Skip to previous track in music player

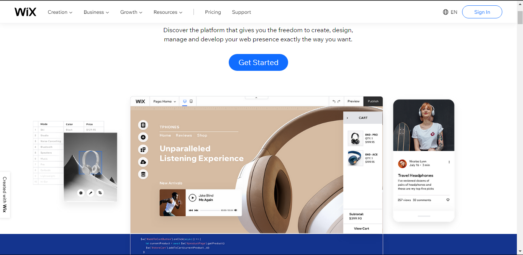[191, 210]
